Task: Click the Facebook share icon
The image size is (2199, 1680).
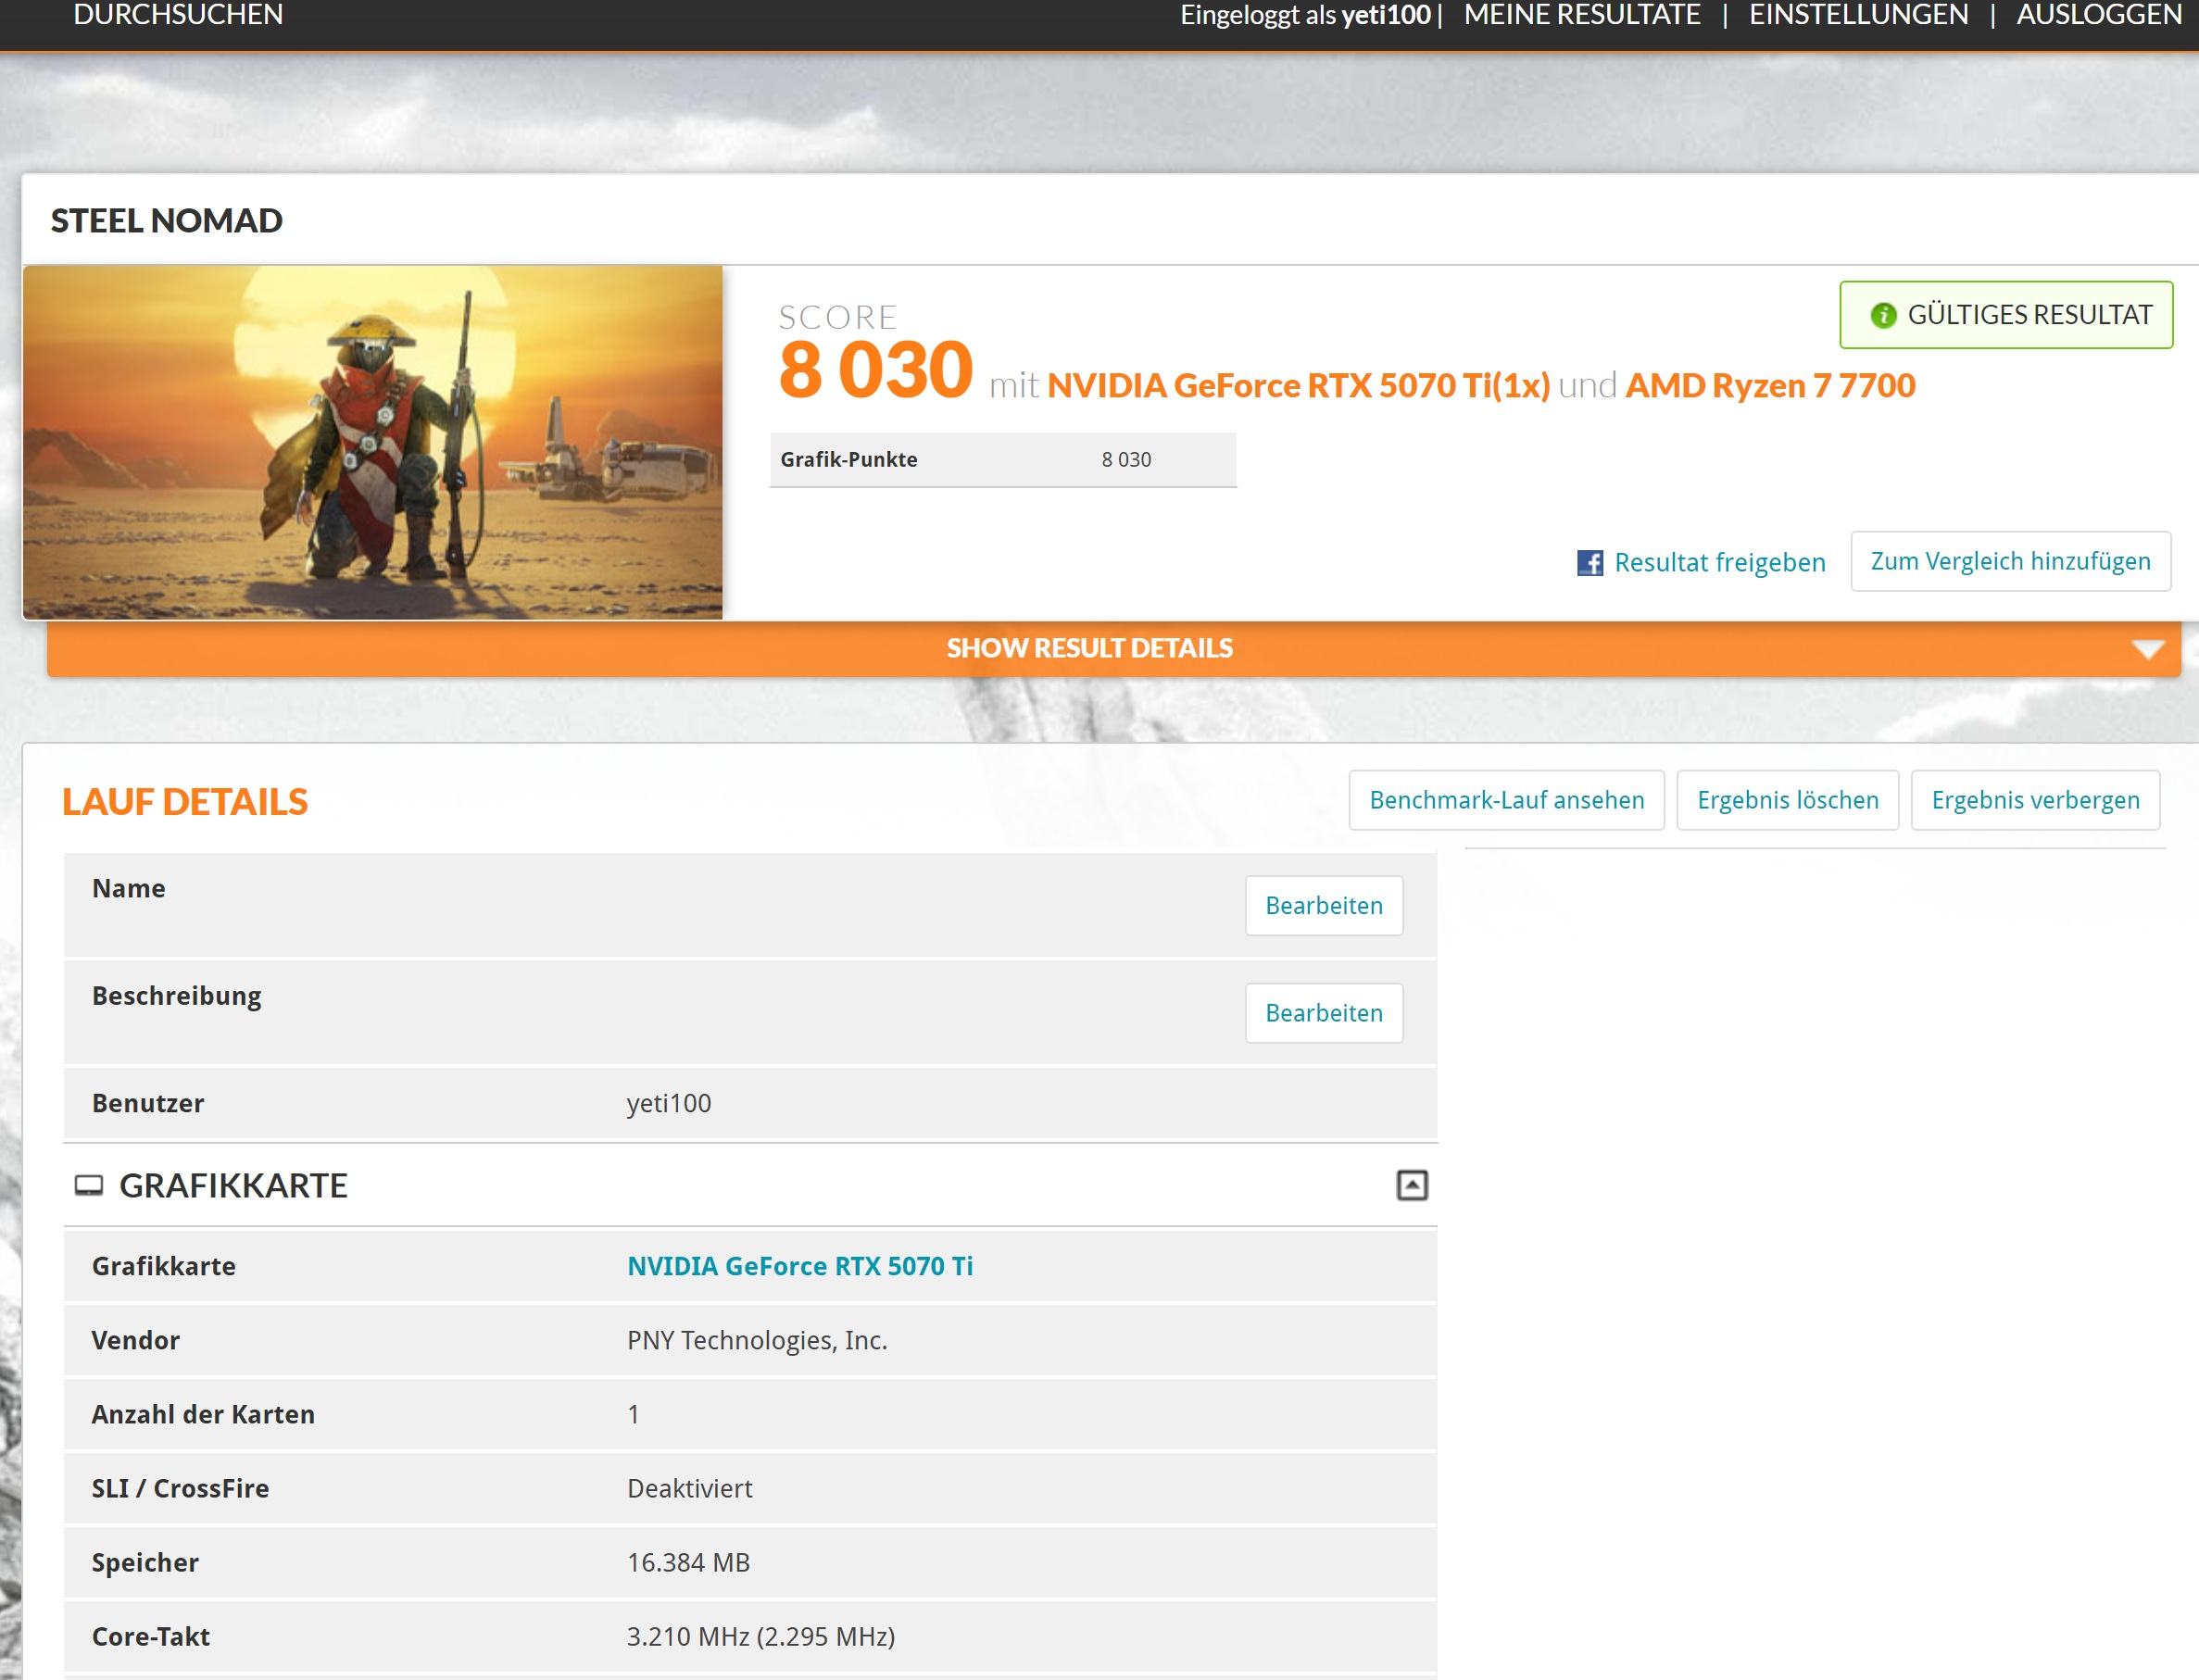Action: click(1589, 563)
